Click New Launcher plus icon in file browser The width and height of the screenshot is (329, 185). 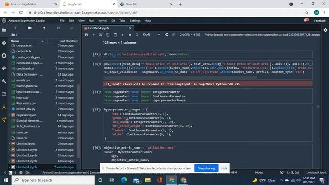[16, 28]
